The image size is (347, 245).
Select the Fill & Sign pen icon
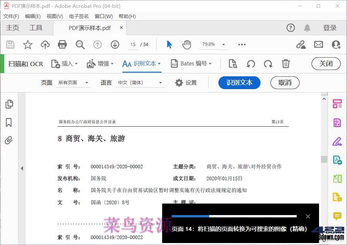click(337, 141)
